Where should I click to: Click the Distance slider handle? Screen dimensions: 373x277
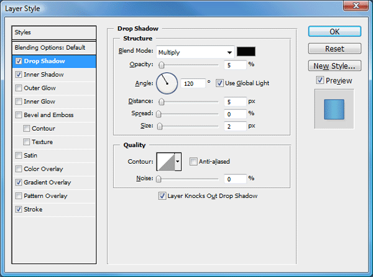click(x=162, y=101)
